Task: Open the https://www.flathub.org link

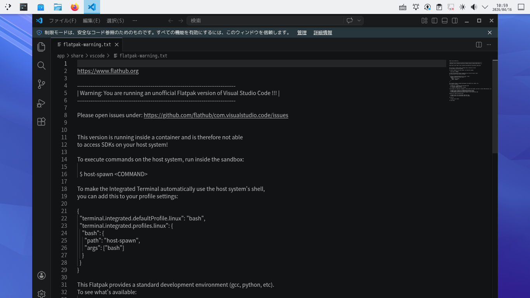Action: pyautogui.click(x=108, y=71)
